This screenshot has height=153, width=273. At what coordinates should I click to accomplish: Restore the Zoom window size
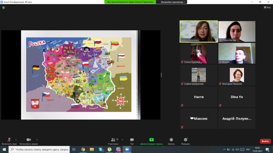(x=260, y=2)
